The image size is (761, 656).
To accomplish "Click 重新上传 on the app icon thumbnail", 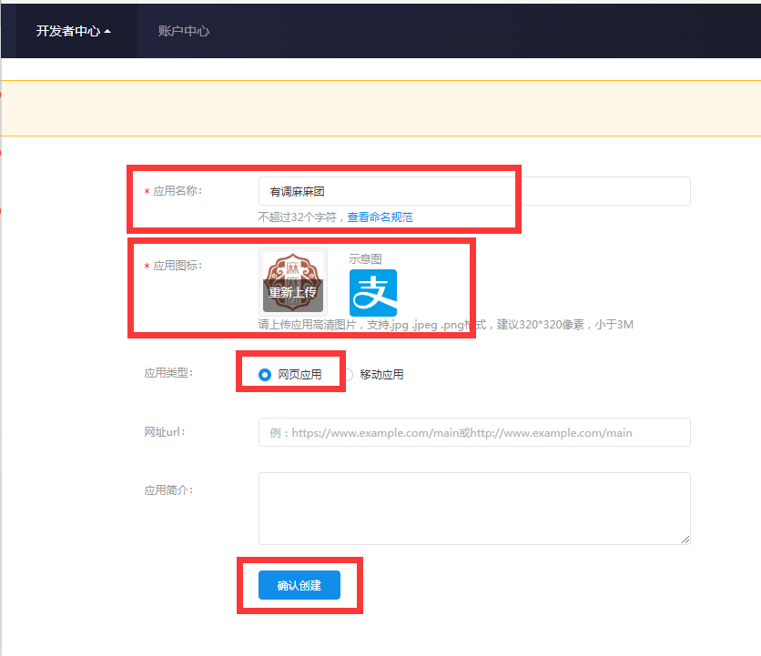I will tap(292, 293).
